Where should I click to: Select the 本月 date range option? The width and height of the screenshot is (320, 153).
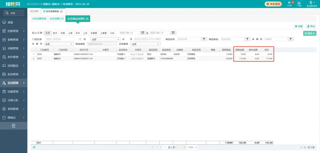[78, 33]
